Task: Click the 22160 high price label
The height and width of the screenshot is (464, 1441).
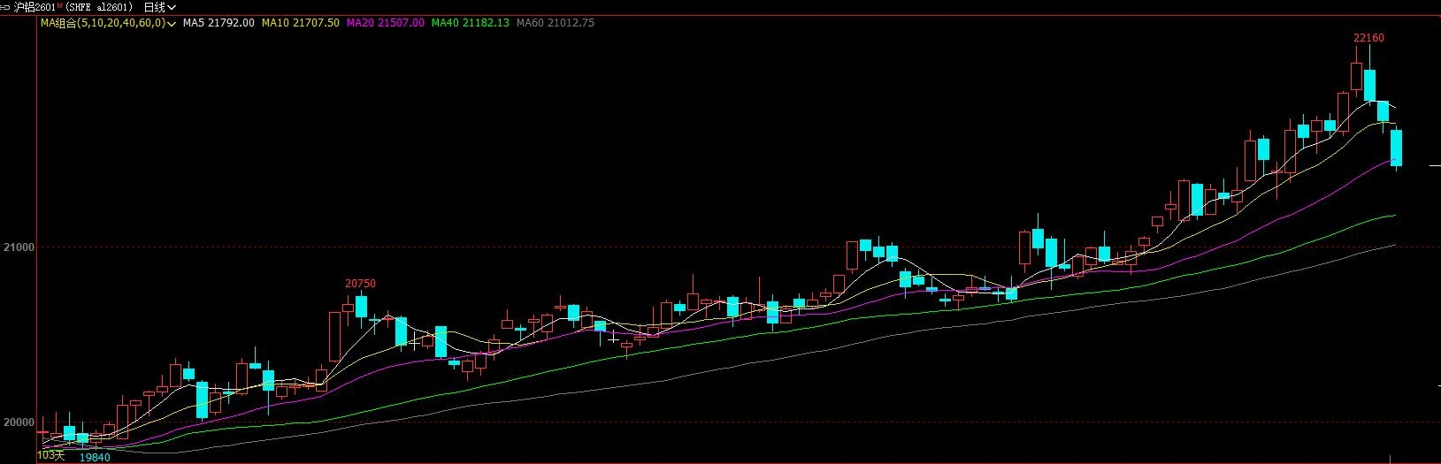Action: 1368,38
